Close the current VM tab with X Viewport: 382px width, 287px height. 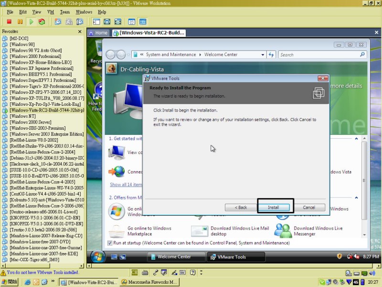pos(376,32)
